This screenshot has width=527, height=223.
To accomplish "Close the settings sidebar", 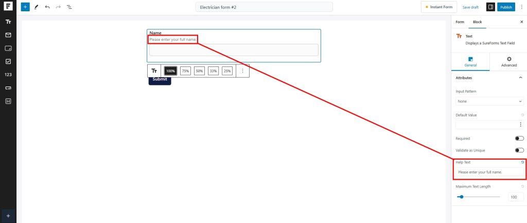I will coord(522,22).
